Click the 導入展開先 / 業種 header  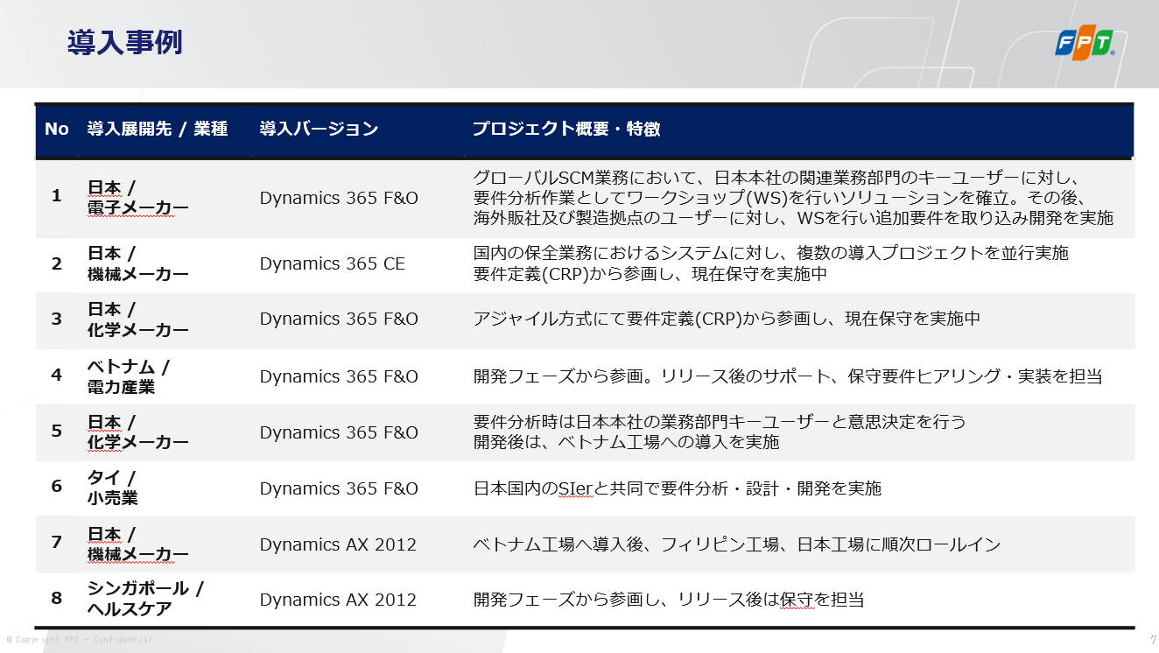coord(158,130)
